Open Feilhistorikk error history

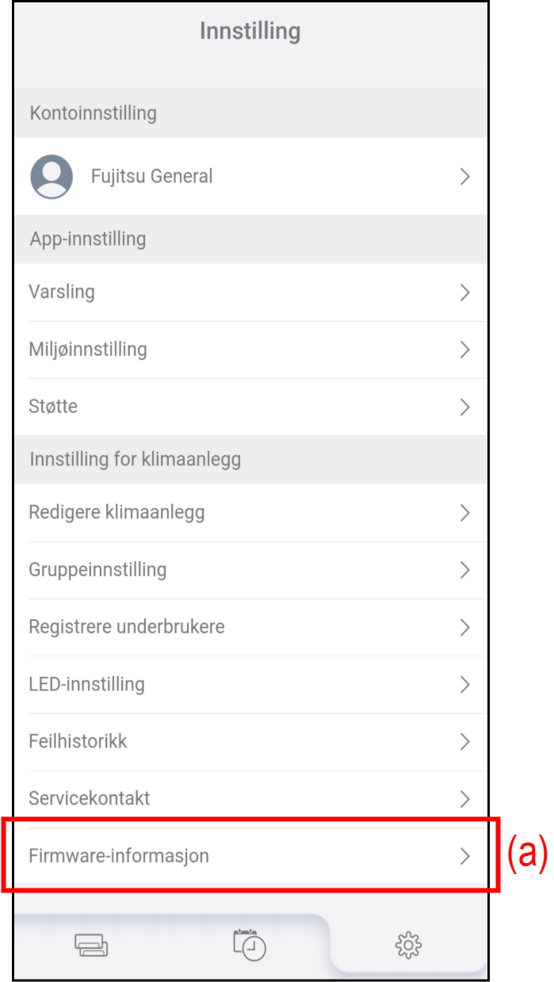[78, 742]
